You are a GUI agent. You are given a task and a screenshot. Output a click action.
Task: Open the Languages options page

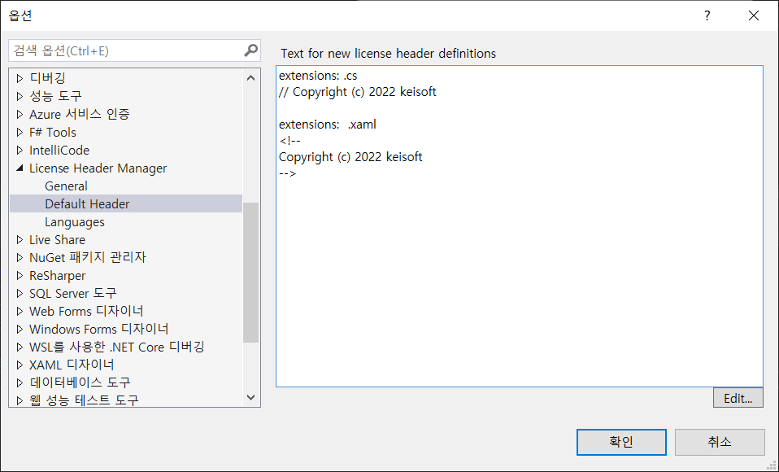(75, 222)
